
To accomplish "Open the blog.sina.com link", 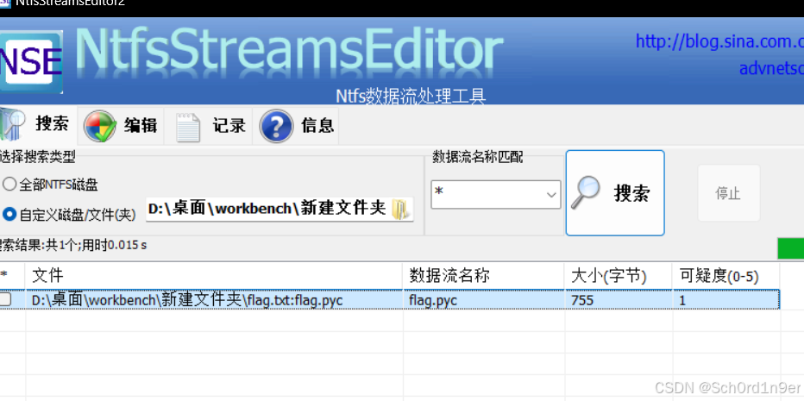I will (719, 41).
